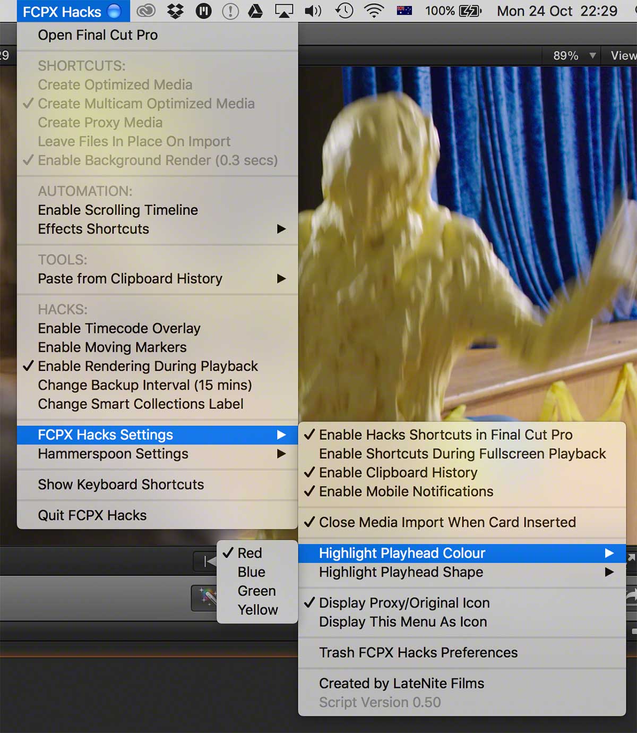
Task: Open the AirPlay display menu
Action: click(x=284, y=11)
